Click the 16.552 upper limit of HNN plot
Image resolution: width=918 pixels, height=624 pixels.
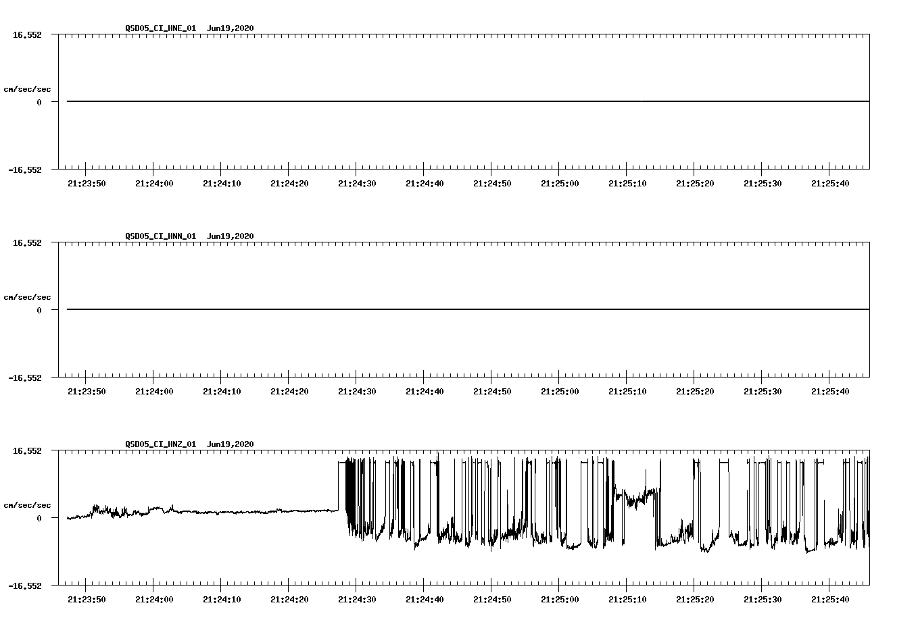(28, 242)
